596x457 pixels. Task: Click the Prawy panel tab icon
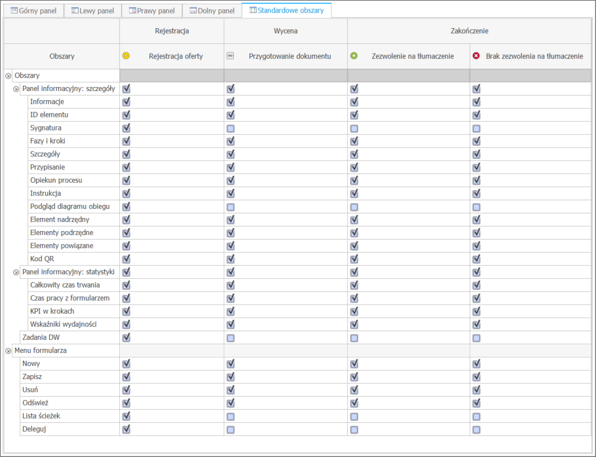[133, 10]
